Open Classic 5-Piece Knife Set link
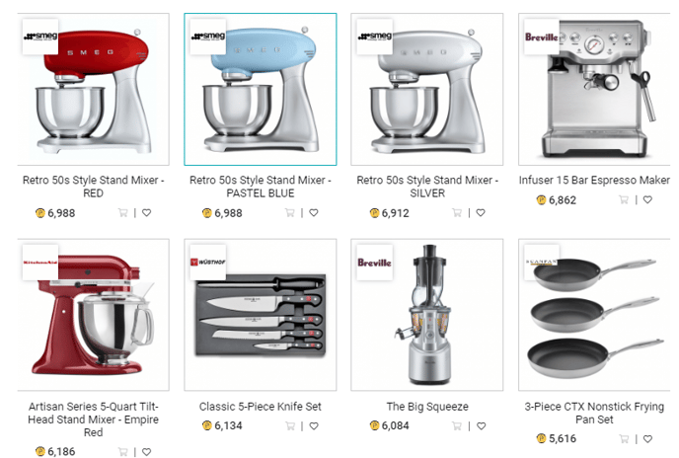Image resolution: width=679 pixels, height=458 pixels. click(261, 407)
